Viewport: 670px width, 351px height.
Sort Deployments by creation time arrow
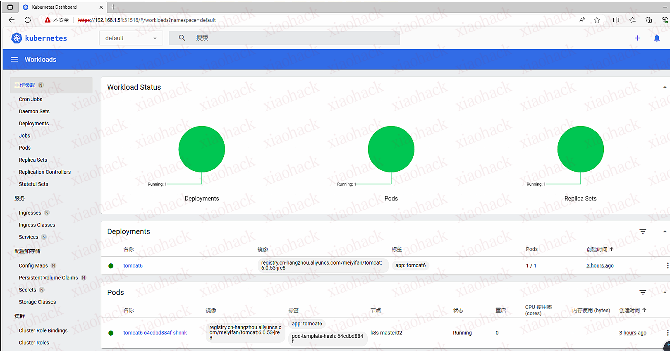pyautogui.click(x=611, y=249)
